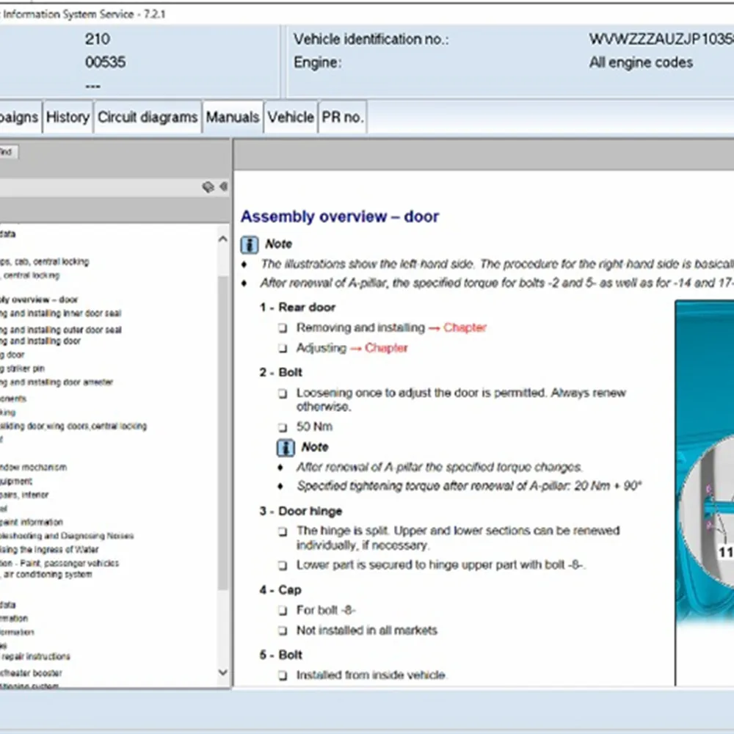The width and height of the screenshot is (734, 734).
Task: Open the Chapter link next to Adjusting
Action: click(385, 348)
